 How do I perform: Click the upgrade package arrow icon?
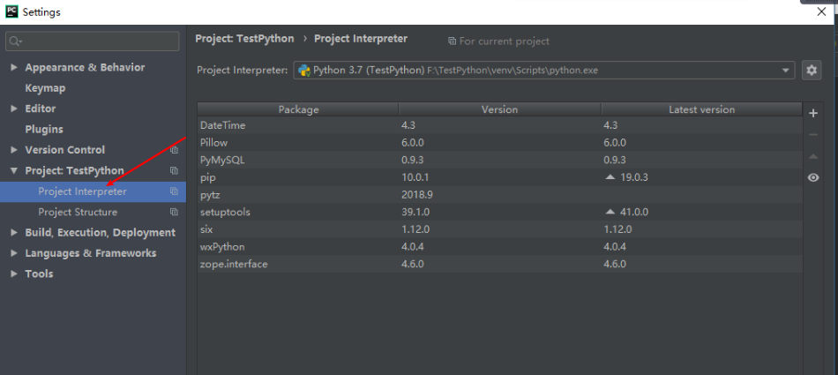click(x=812, y=156)
